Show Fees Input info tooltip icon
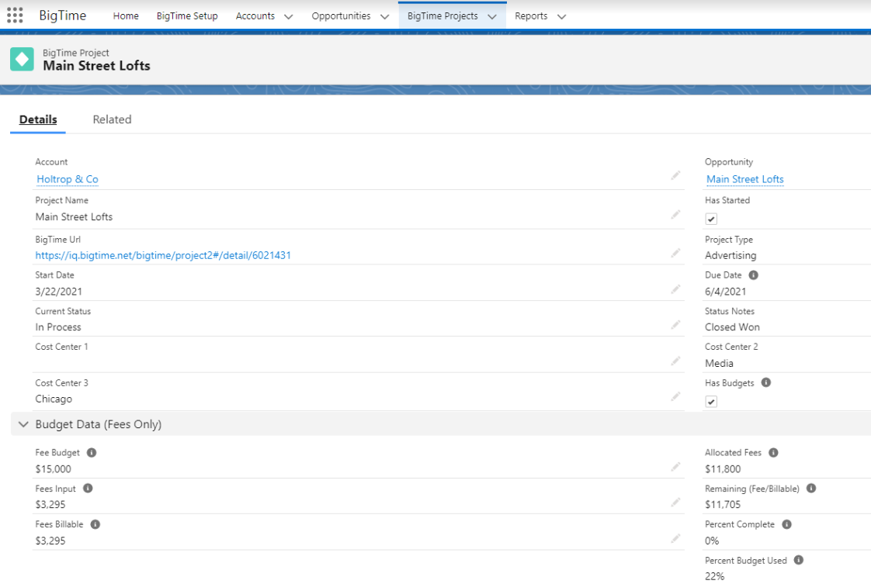Image resolution: width=871 pixels, height=584 pixels. (x=88, y=489)
